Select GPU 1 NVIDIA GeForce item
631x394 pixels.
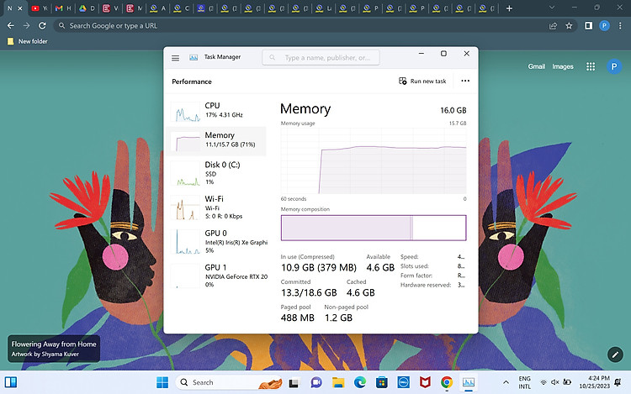click(216, 276)
